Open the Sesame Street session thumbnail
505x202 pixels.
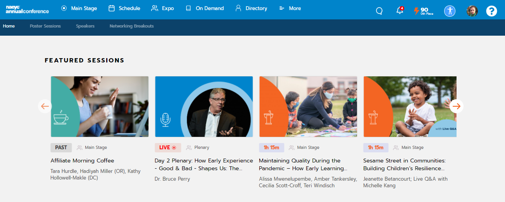click(x=410, y=107)
